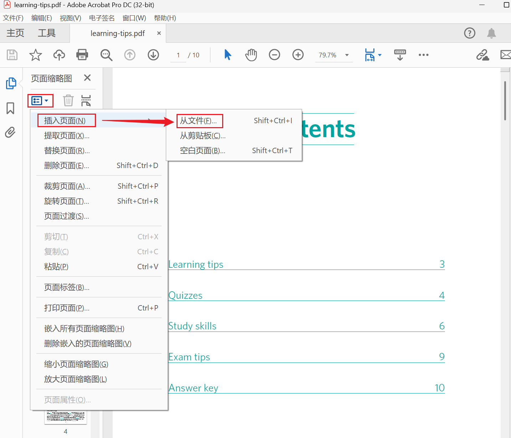Screen dimensions: 511x438
Task: Print learning-tips.pdf
Action: point(82,55)
